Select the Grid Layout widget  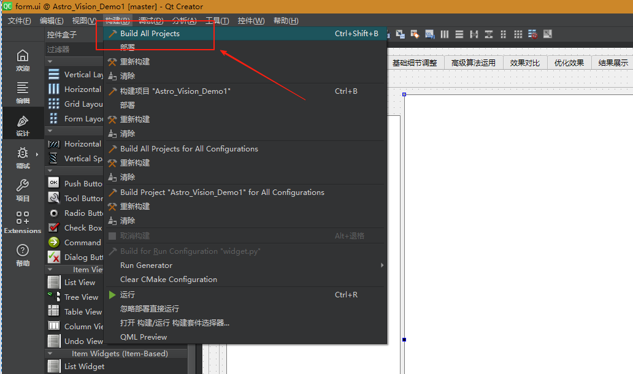click(x=75, y=104)
